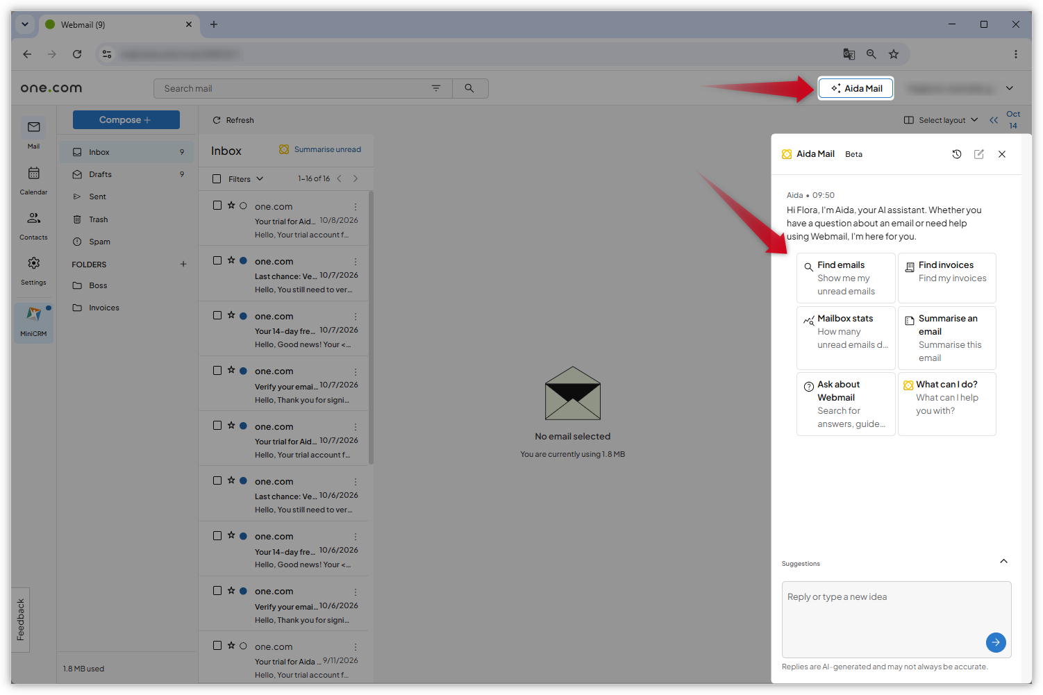Viewport: 1043px width, 695px height.
Task: Start a new Aida chat
Action: tap(979, 154)
